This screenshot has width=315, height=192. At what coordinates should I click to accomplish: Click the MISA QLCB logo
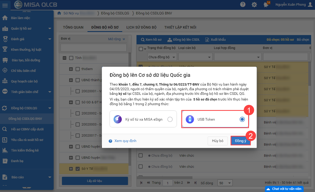click(36, 5)
